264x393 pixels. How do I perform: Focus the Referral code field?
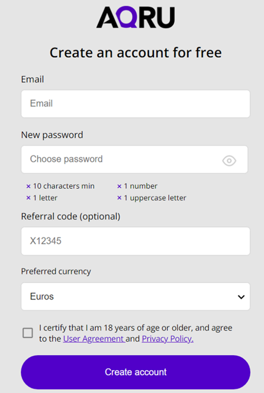(x=136, y=241)
